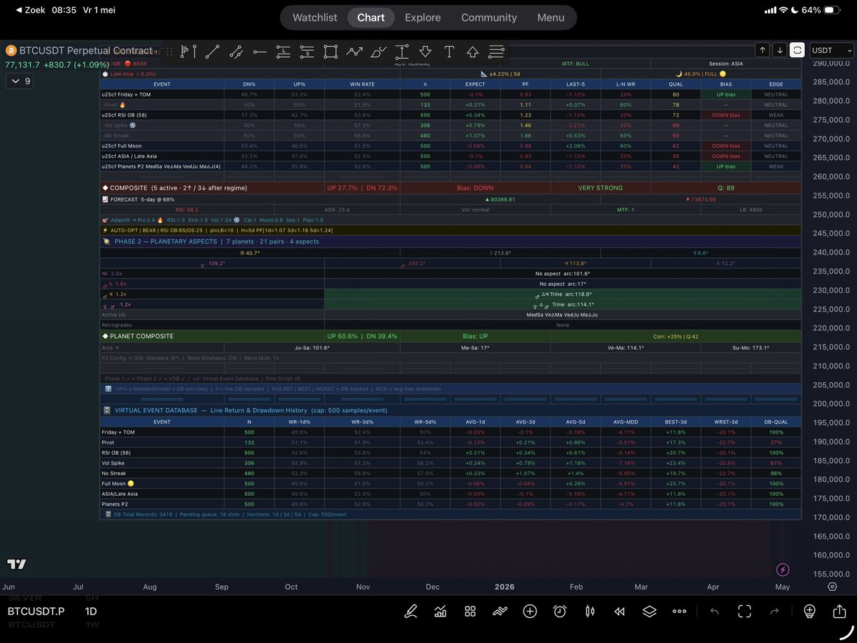Open chart scale settings gear

pyautogui.click(x=832, y=587)
